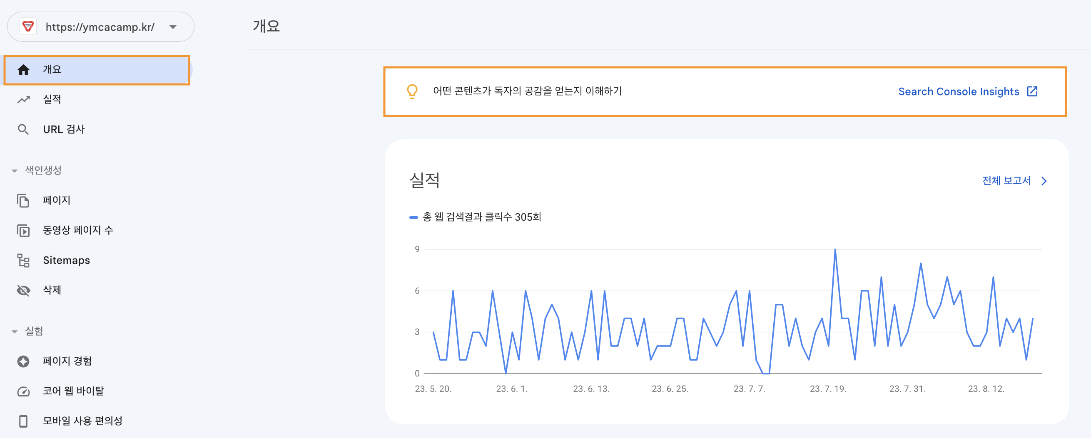This screenshot has width=1091, height=438.
Task: Click the 23. 8. 12. date label
Action: click(x=986, y=389)
